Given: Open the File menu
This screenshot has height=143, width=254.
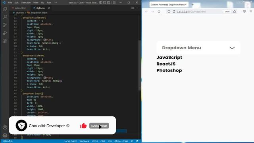Looking at the screenshot, I should (x=10, y=3).
